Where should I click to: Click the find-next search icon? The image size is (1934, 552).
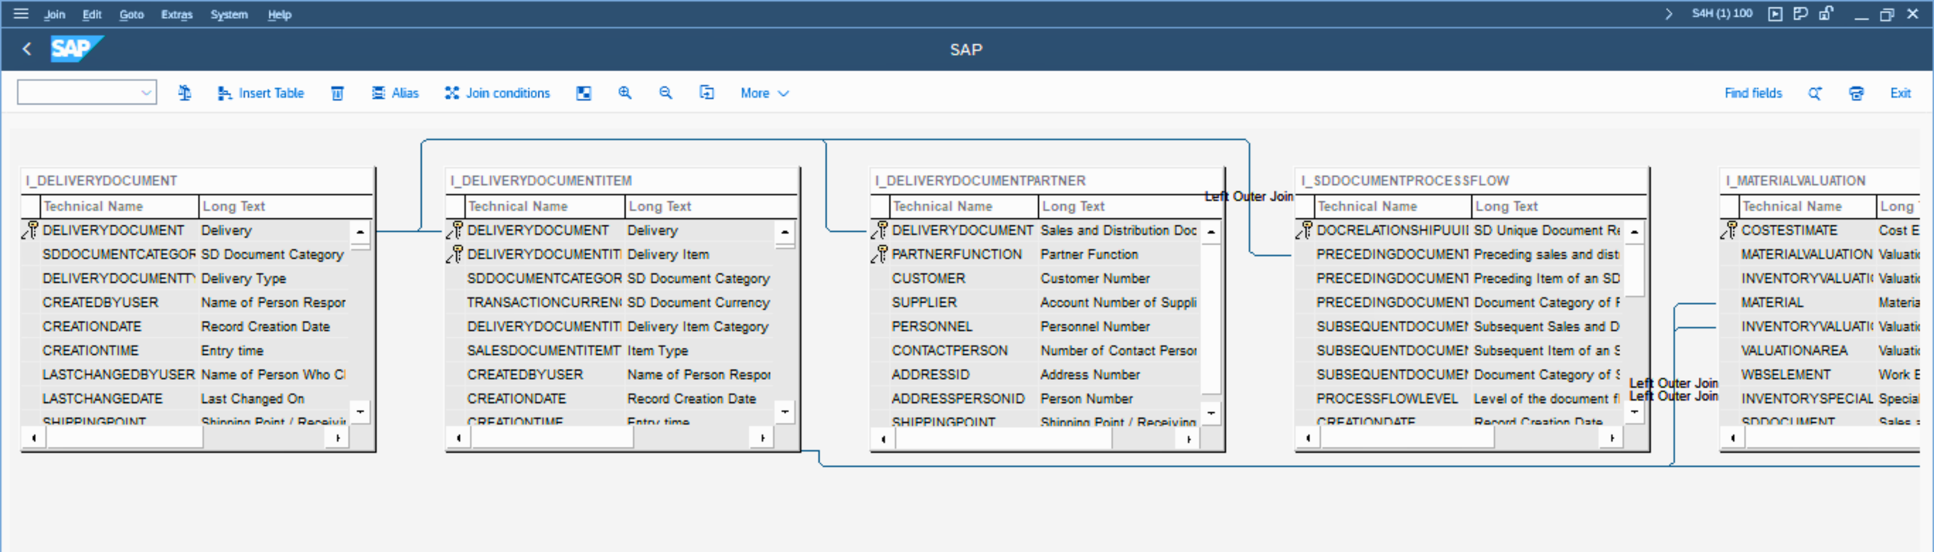[1815, 93]
